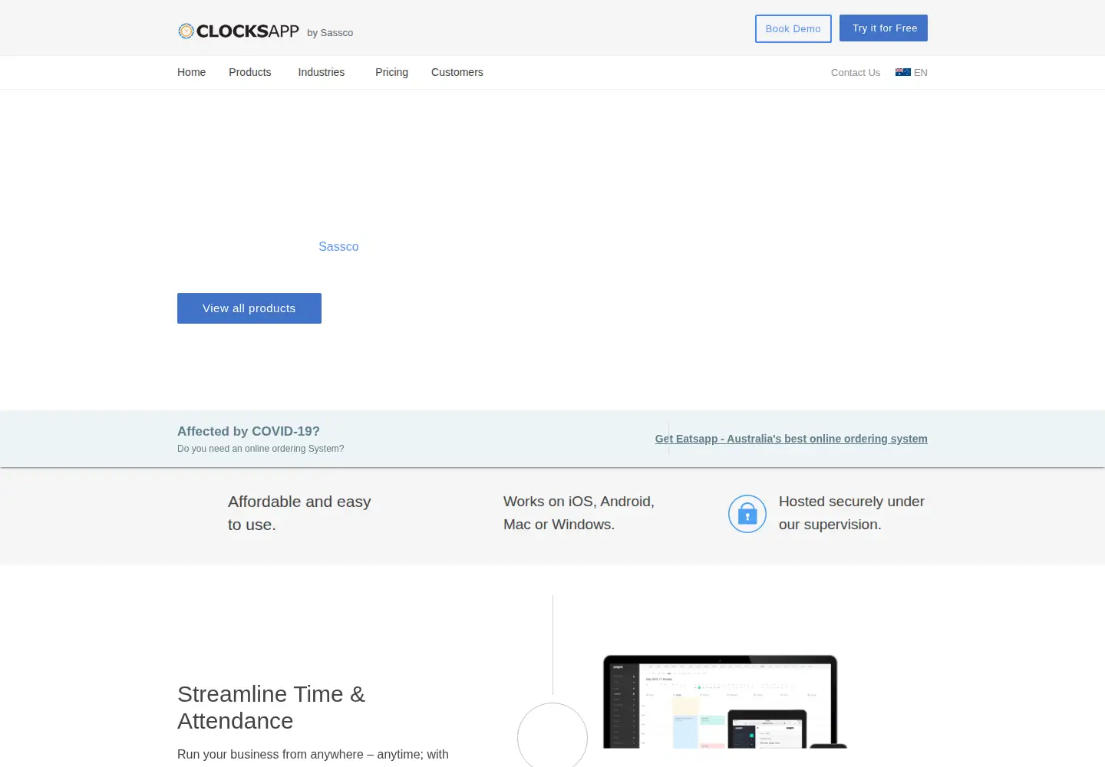
Task: Click the laptop app screenshot image
Action: click(x=724, y=701)
